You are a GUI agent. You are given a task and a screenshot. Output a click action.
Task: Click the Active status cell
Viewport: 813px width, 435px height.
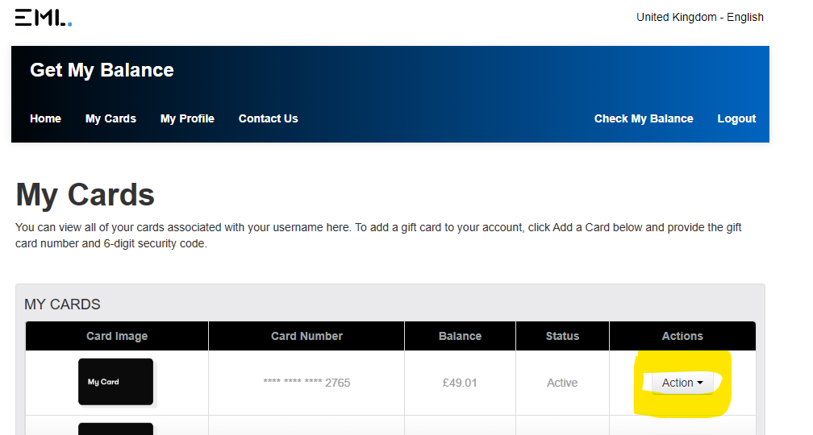coord(562,383)
